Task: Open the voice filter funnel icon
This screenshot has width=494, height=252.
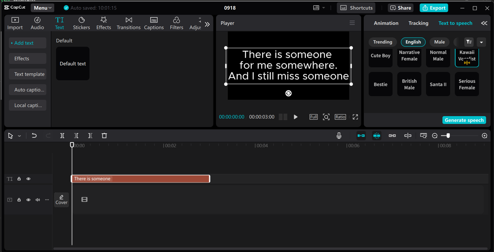Action: 469,42
